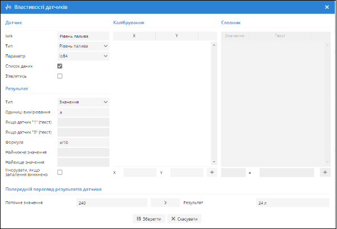
Task: Click the Формула field with x/10
Action: click(84, 142)
